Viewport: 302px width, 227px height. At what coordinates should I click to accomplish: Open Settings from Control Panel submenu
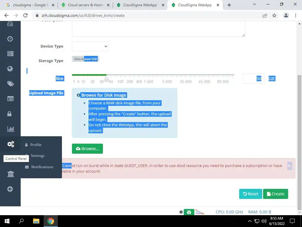(37, 155)
